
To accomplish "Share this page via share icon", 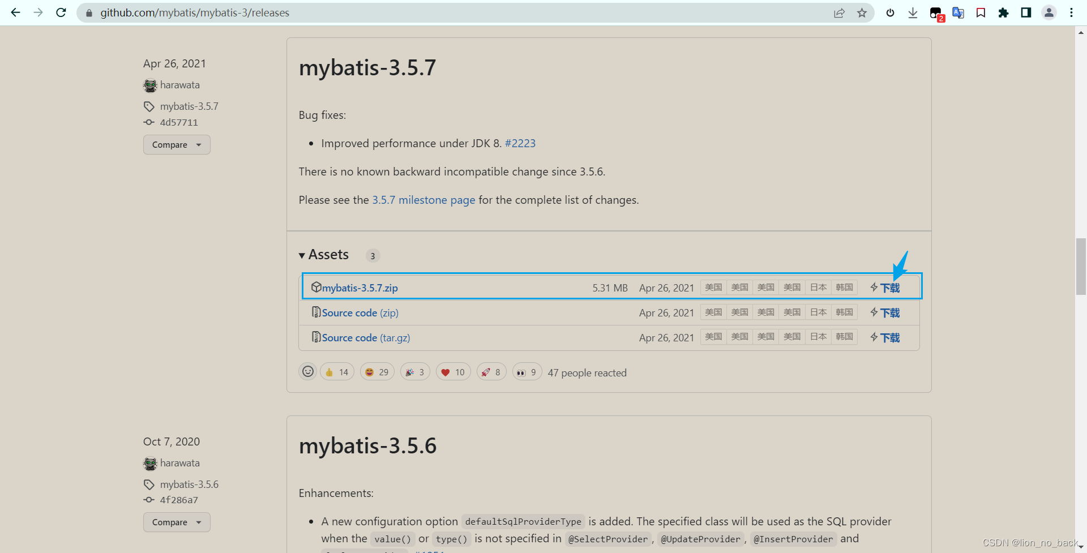I will click(x=839, y=12).
